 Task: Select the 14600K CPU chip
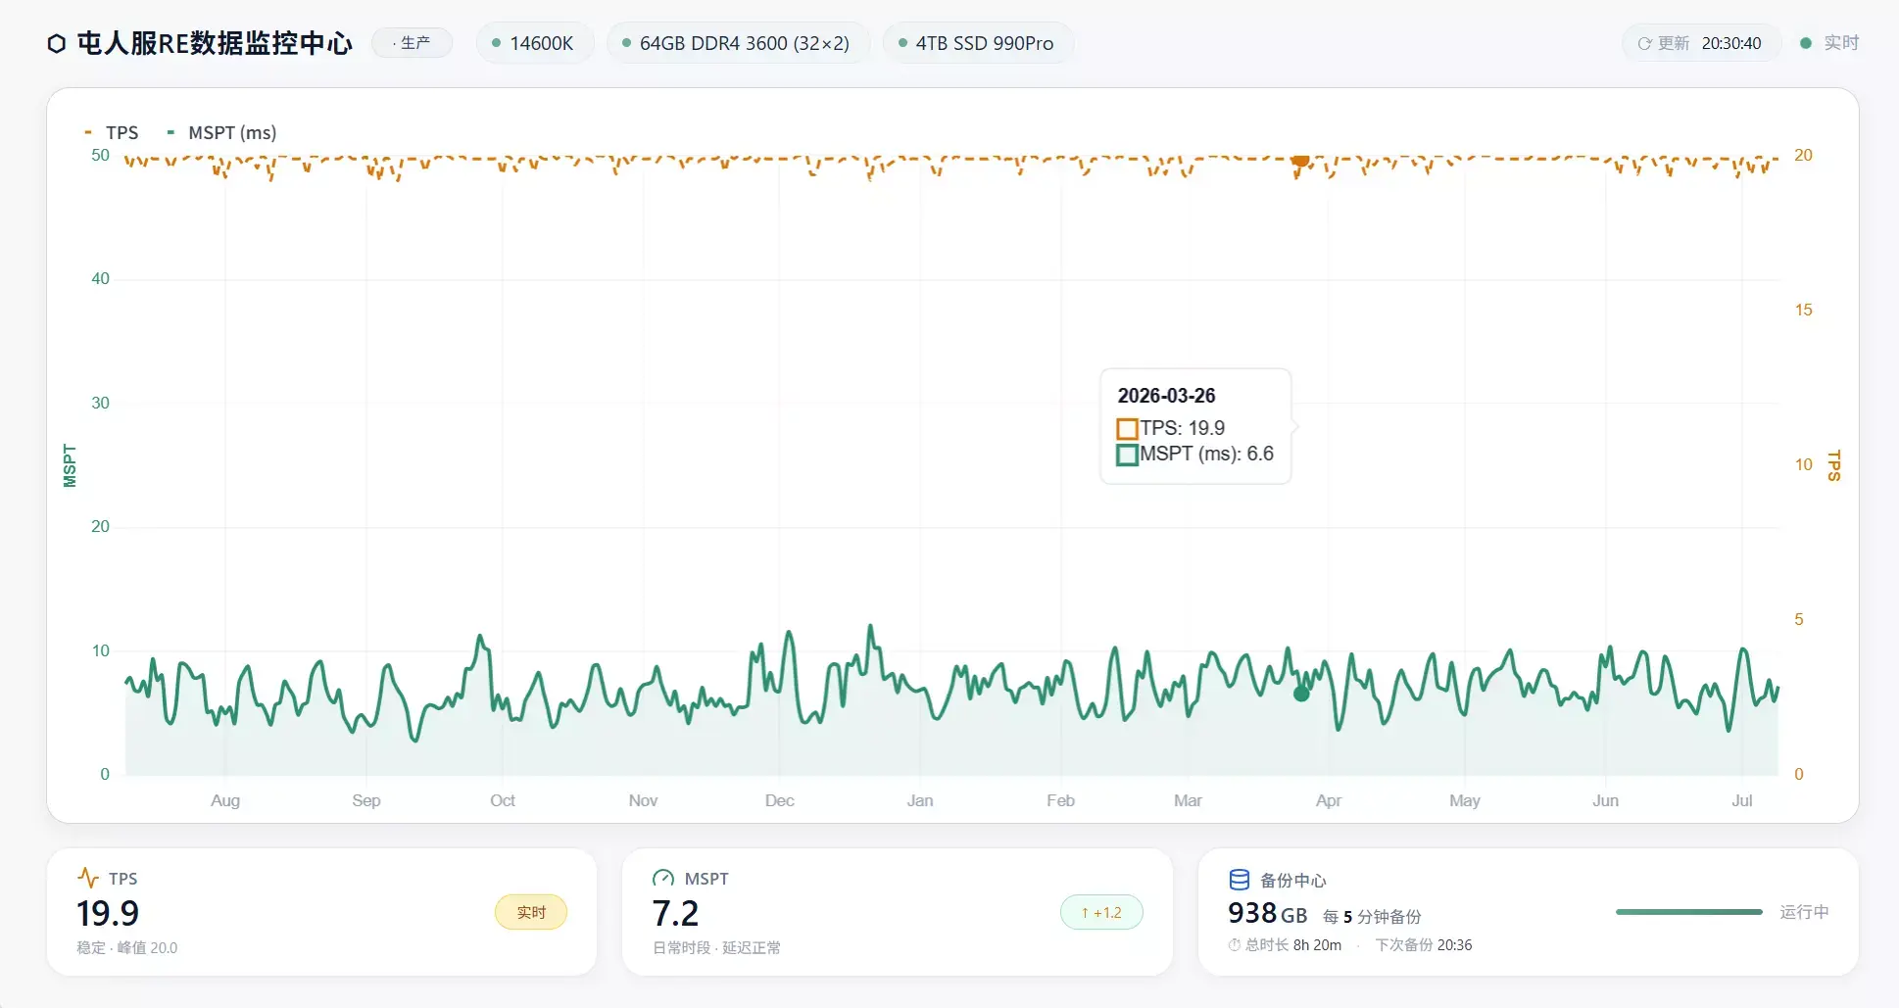click(x=535, y=43)
